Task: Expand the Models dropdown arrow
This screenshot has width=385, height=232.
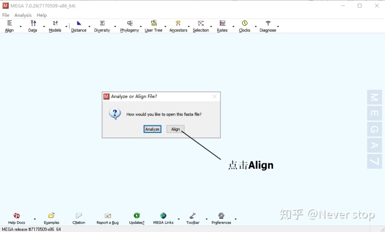Action: coord(66,27)
